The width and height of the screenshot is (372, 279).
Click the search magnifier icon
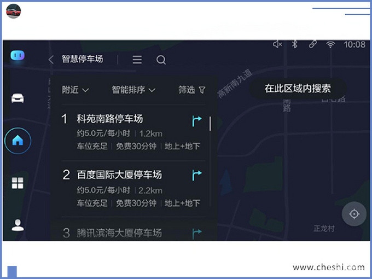click(161, 60)
